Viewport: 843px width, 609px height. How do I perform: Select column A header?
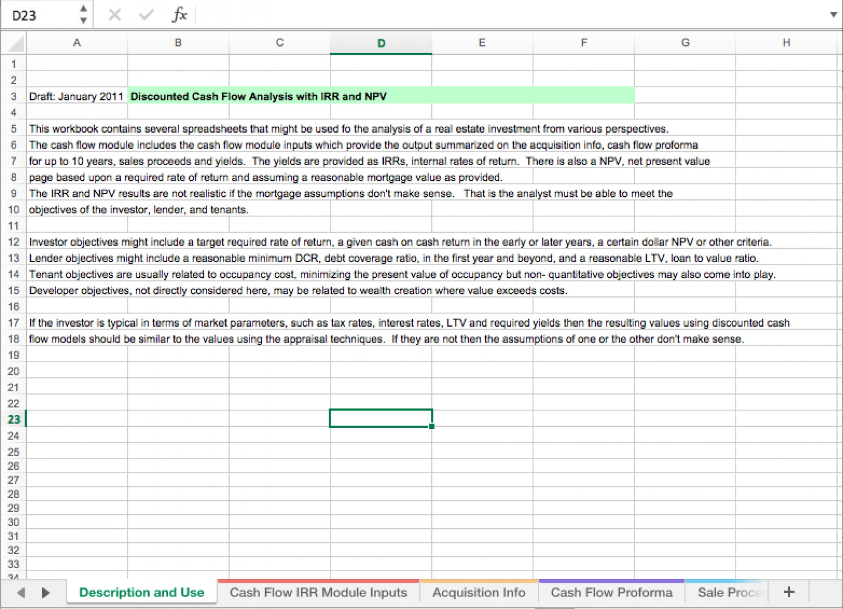(x=77, y=43)
